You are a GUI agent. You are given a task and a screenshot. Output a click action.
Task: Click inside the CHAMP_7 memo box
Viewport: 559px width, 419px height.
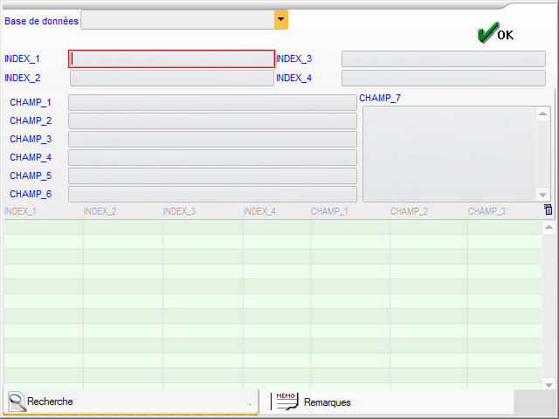click(x=449, y=154)
